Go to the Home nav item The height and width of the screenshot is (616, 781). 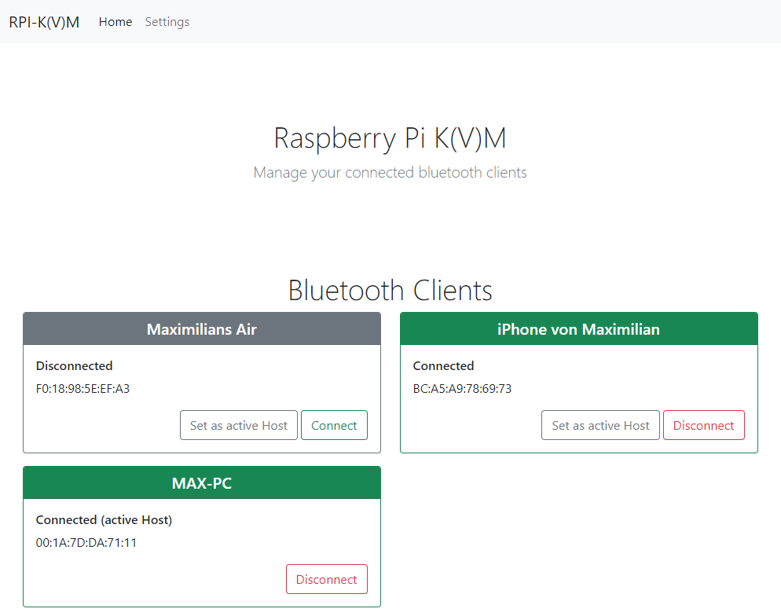115,22
